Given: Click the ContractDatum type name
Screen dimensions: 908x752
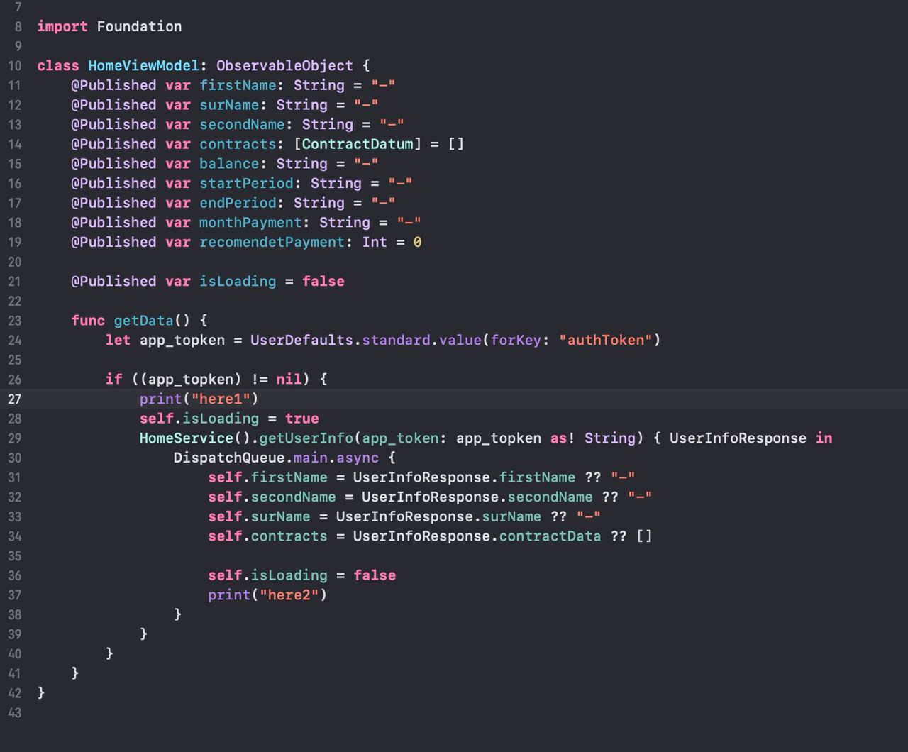Looking at the screenshot, I should point(358,144).
